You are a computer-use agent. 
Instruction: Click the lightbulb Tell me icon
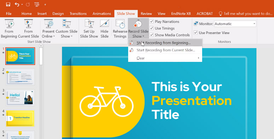pyautogui.click(x=221, y=14)
